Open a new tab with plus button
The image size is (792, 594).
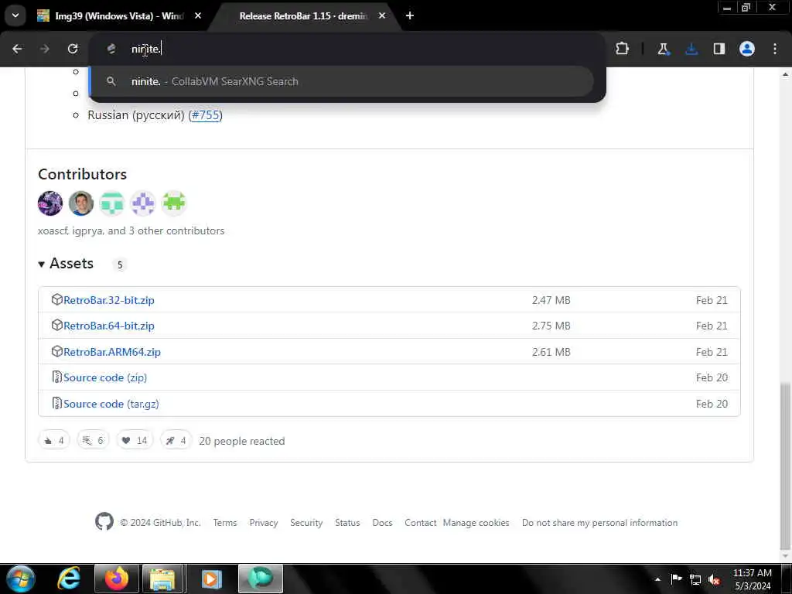(x=410, y=15)
